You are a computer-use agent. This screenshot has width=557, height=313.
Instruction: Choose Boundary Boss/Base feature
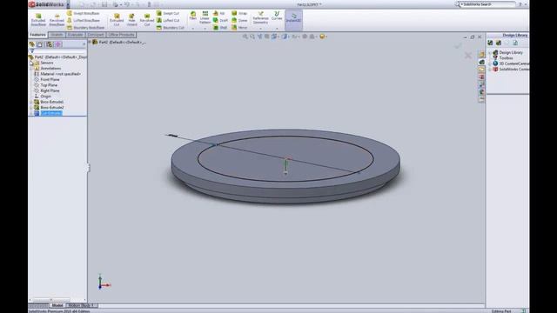click(85, 27)
